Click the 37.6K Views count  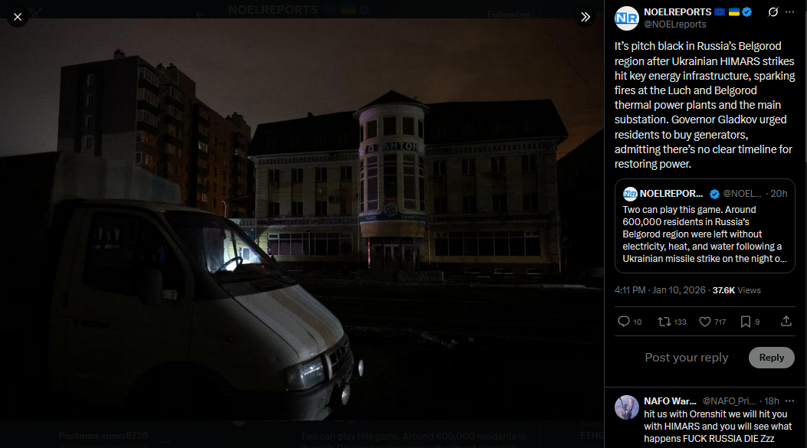pyautogui.click(x=736, y=290)
